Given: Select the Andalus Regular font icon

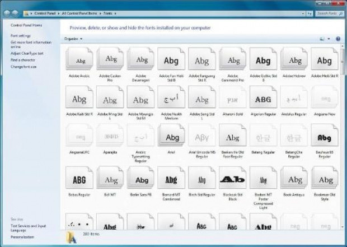Looking at the screenshot, I should (294, 97).
